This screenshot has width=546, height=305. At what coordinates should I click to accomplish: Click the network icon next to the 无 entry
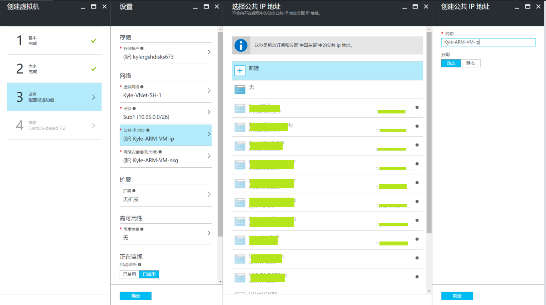[240, 90]
